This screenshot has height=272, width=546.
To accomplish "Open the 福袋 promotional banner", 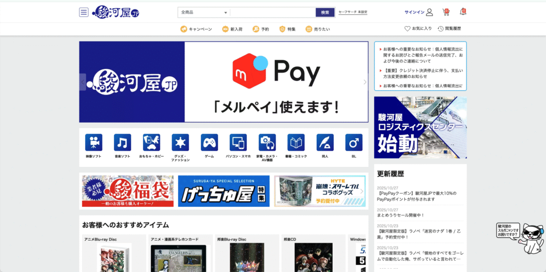I will 128,191.
